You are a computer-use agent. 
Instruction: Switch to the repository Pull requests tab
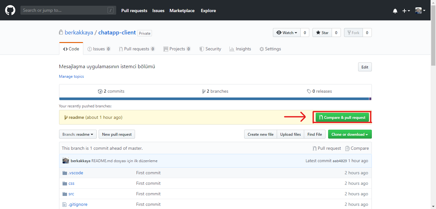click(137, 49)
